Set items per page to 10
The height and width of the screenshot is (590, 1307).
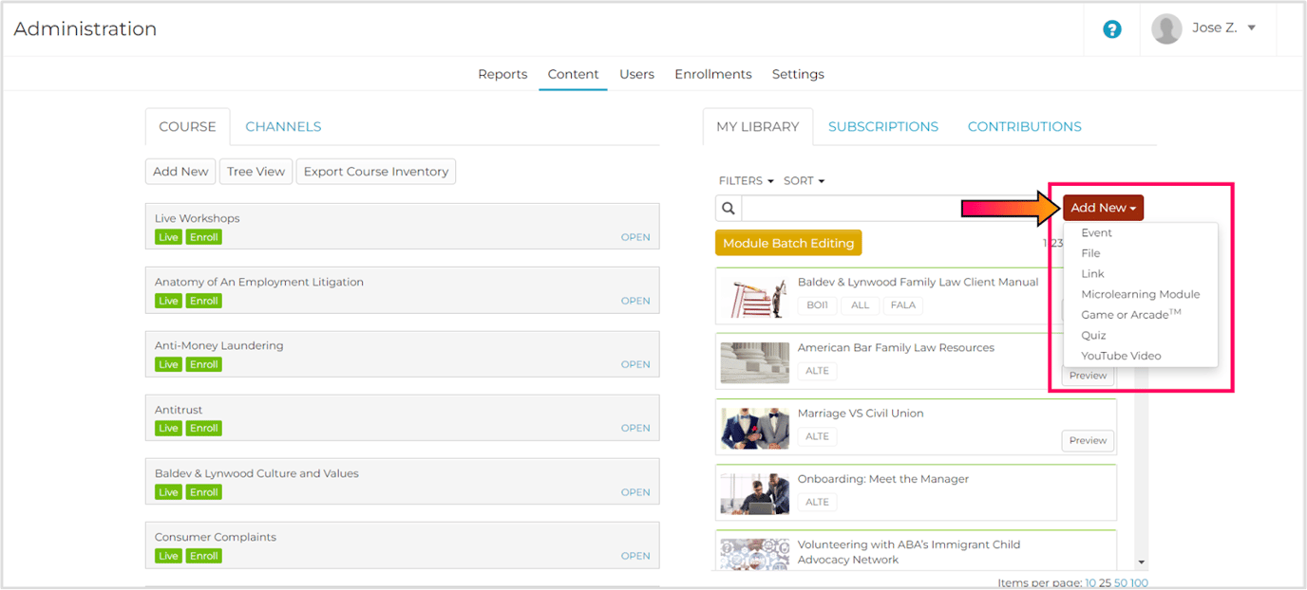(x=1090, y=582)
